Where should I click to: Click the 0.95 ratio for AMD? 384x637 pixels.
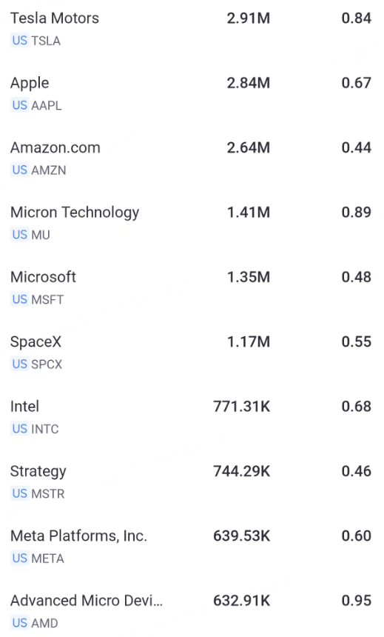(357, 601)
